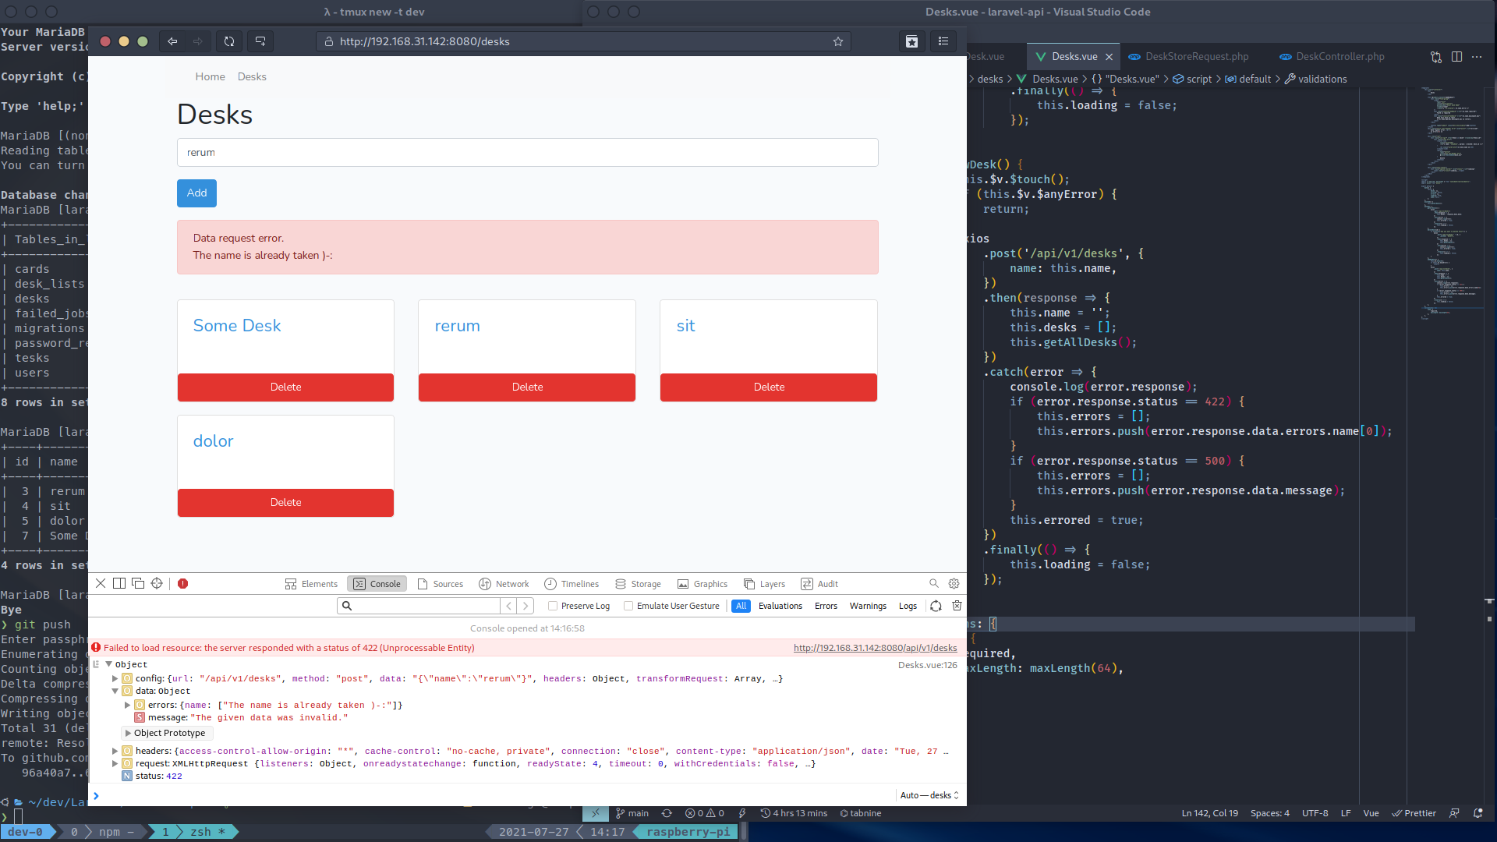Detach the inspector into separate window

tap(138, 583)
